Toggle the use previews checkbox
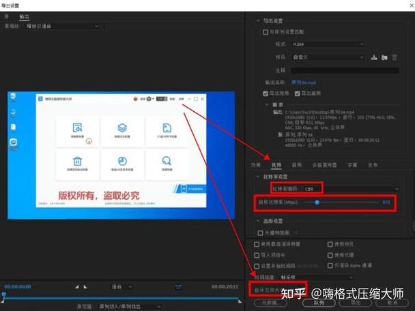The height and width of the screenshot is (311, 415). click(330, 244)
